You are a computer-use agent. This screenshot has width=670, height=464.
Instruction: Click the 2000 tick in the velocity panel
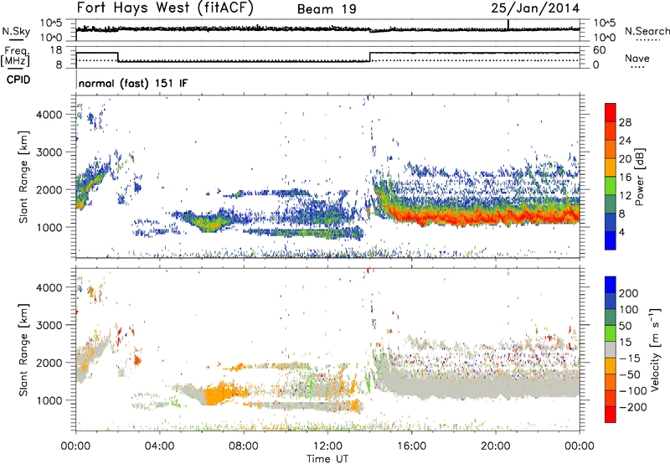point(49,363)
